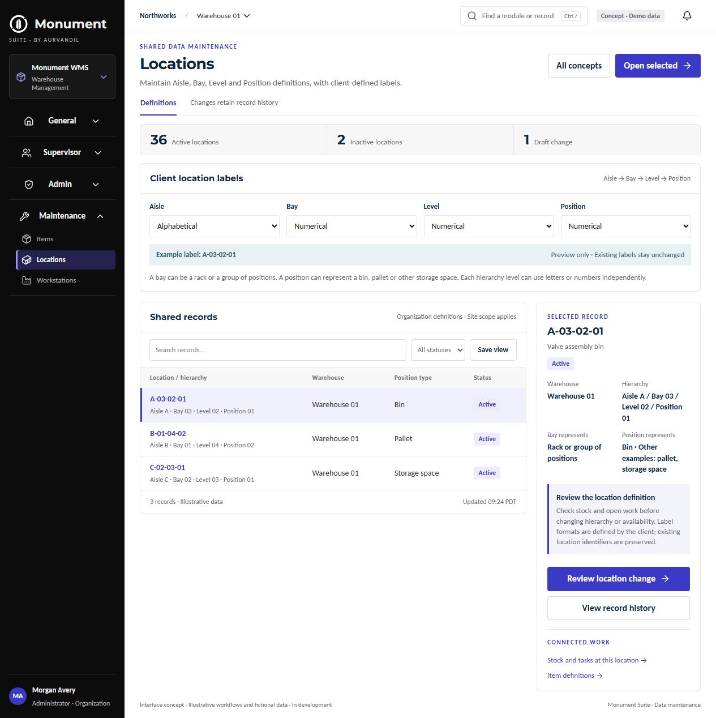Focus the Find a module or record search
This screenshot has height=718, width=716.
[524, 16]
